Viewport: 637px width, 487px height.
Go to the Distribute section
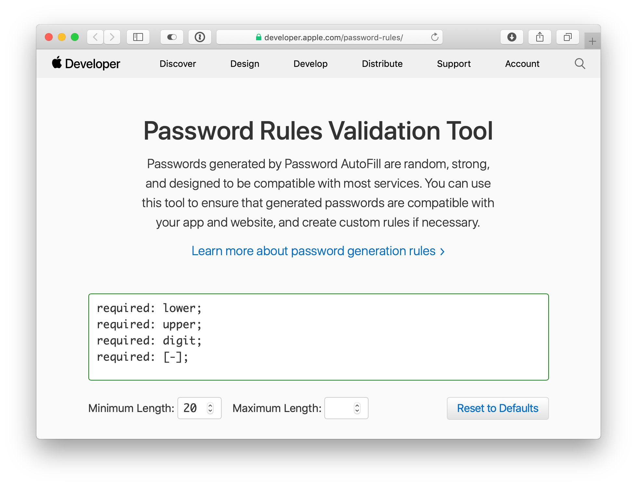point(382,64)
